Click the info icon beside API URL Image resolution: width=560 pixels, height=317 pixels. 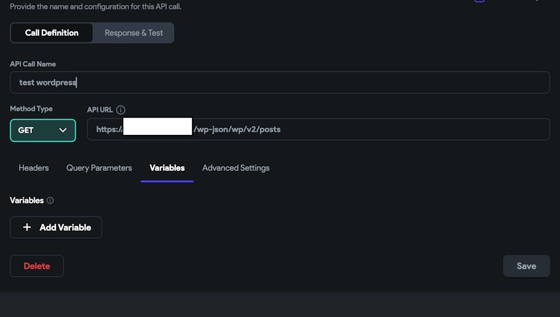[120, 110]
